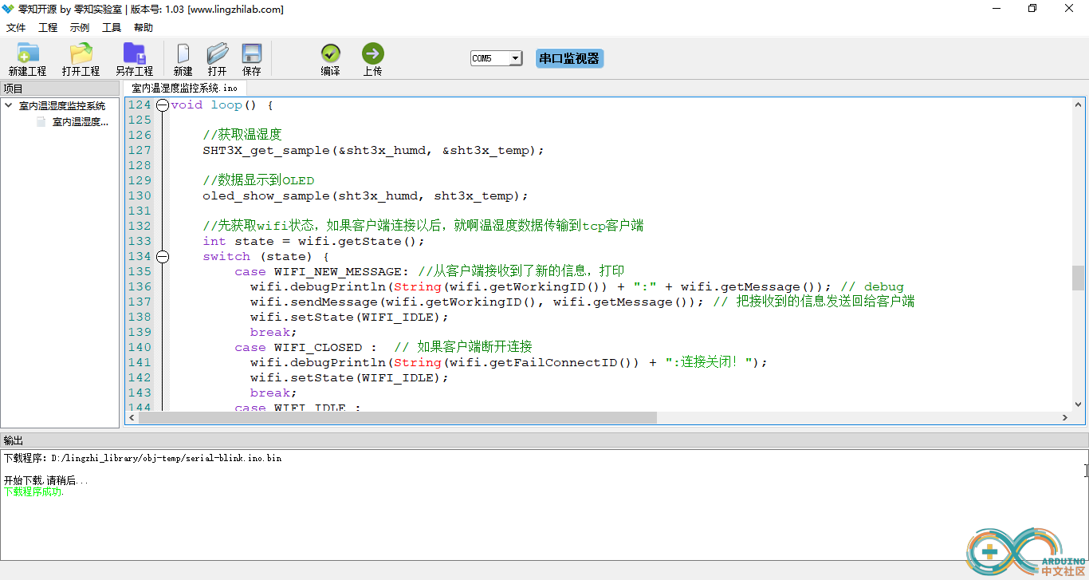Image resolution: width=1089 pixels, height=580 pixels.
Task: Click the oled_show_sample code line
Action: point(365,196)
